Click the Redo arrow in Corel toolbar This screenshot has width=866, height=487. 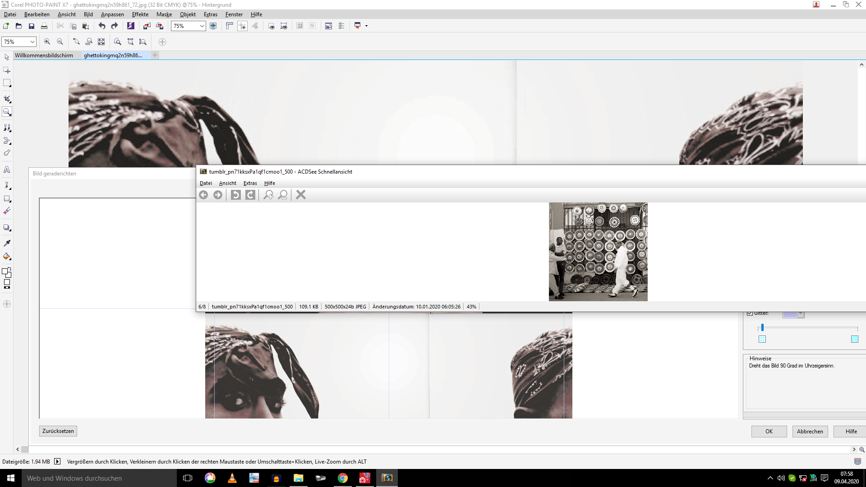[115, 26]
